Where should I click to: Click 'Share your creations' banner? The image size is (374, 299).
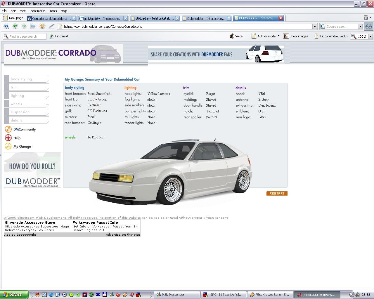click(216, 54)
